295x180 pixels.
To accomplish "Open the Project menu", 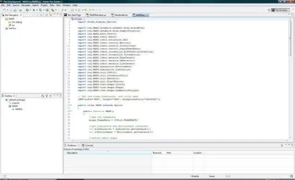I will [44, 5].
